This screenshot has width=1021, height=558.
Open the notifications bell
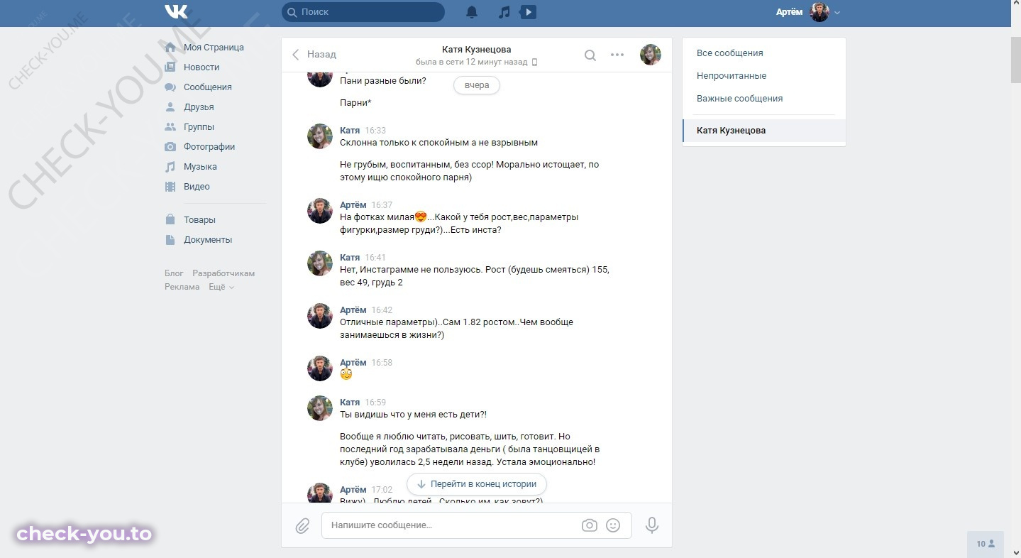[x=472, y=12]
